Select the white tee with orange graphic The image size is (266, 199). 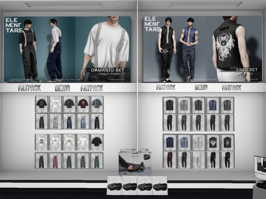click(x=56, y=142)
